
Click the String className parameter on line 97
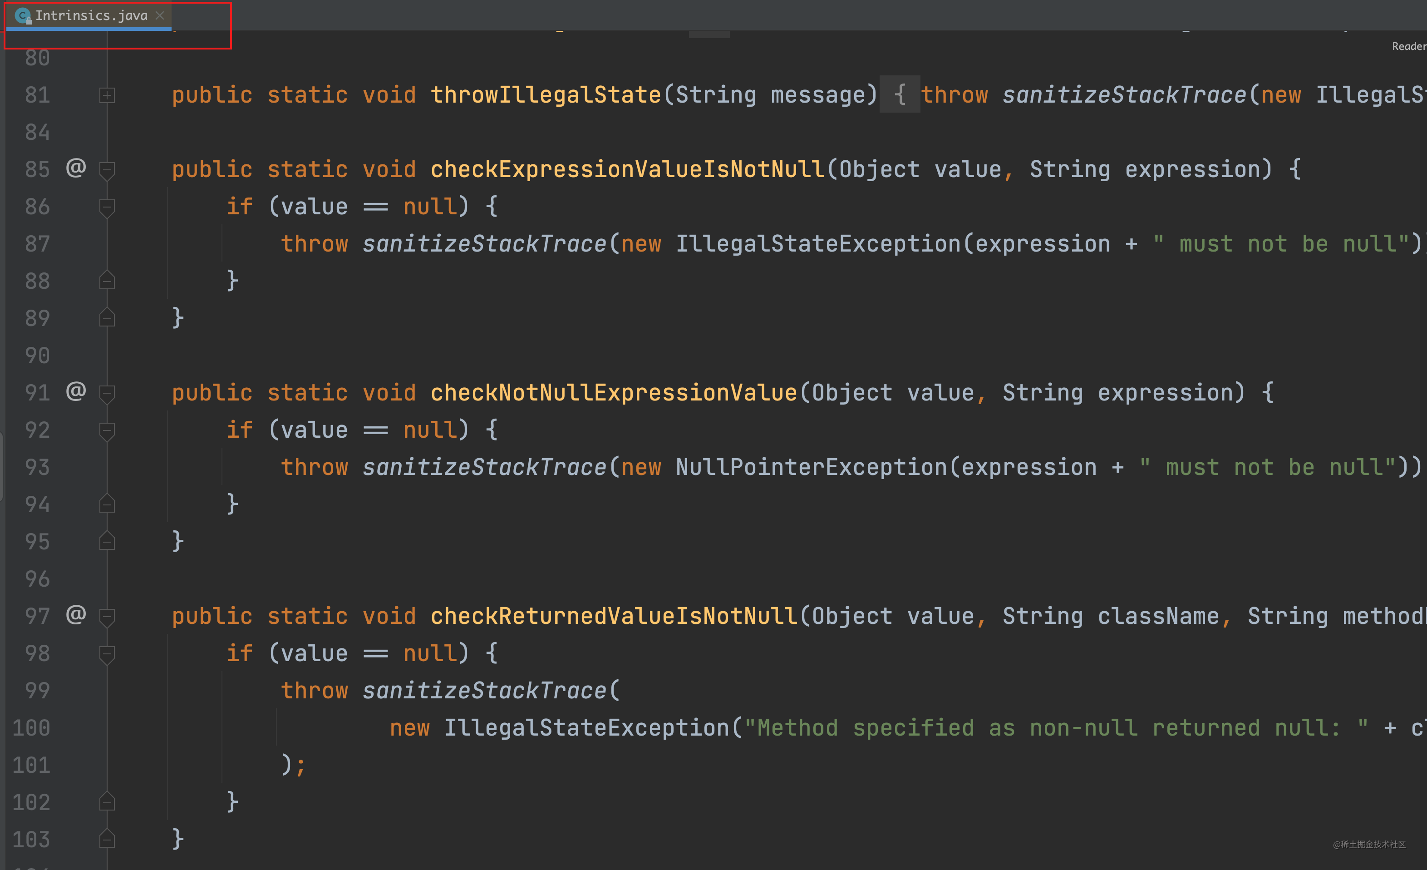coord(1110,616)
